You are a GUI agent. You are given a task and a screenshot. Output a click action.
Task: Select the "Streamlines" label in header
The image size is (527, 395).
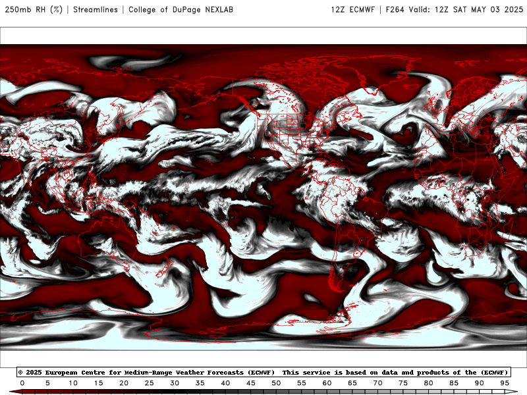click(96, 9)
